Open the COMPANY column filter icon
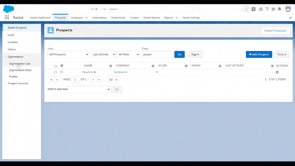The height and width of the screenshot is (166, 295). (153, 66)
